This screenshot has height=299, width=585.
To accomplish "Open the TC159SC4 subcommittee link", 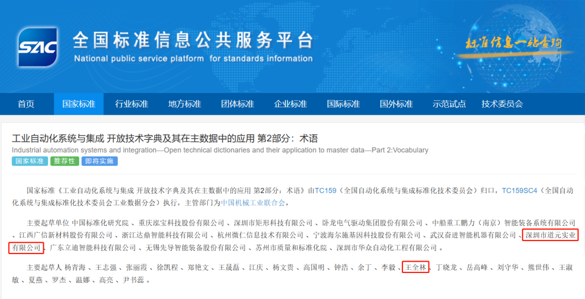I will 519,191.
